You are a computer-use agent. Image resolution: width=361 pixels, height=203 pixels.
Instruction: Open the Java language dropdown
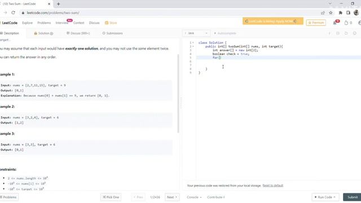point(196,33)
